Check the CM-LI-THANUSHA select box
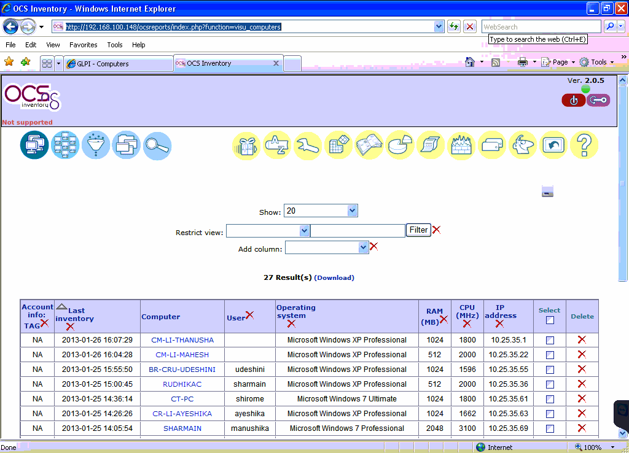This screenshot has height=453, width=629. point(550,340)
